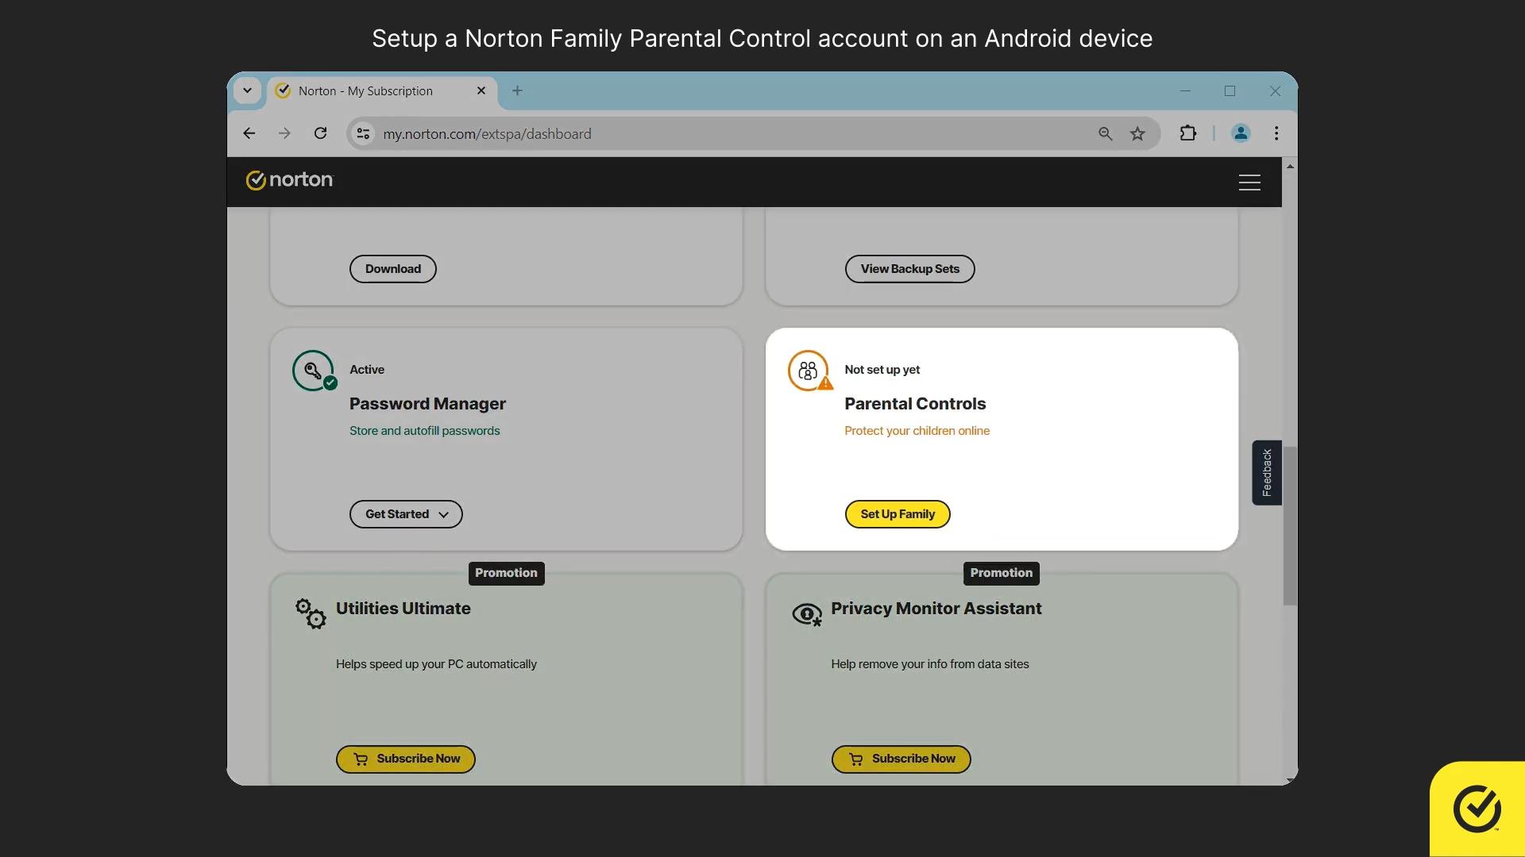This screenshot has width=1525, height=857.
Task: View site information icon in address bar
Action: (363, 134)
